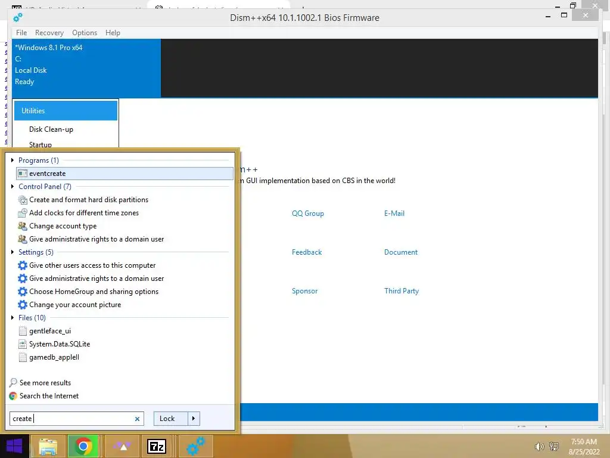Open the Help menu in Dism++
The height and width of the screenshot is (458, 610).
113,33
